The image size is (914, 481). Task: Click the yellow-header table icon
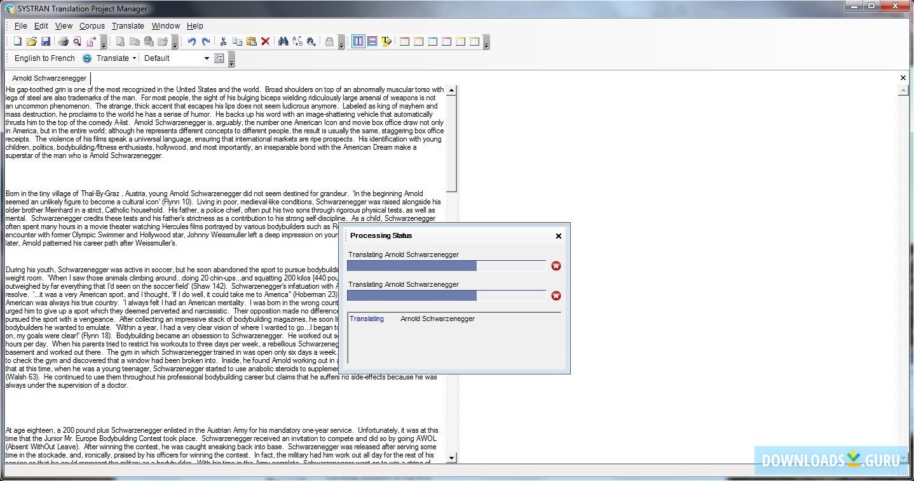pos(460,42)
